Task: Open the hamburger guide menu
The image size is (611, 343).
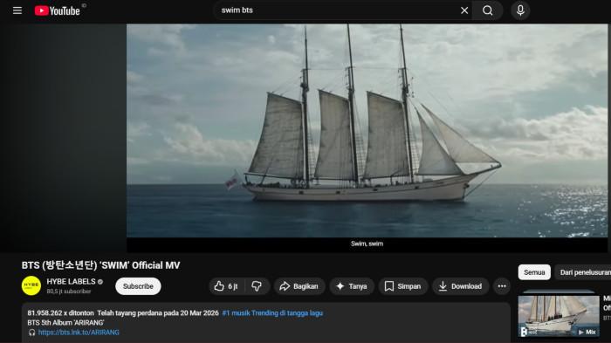Action: pyautogui.click(x=17, y=10)
